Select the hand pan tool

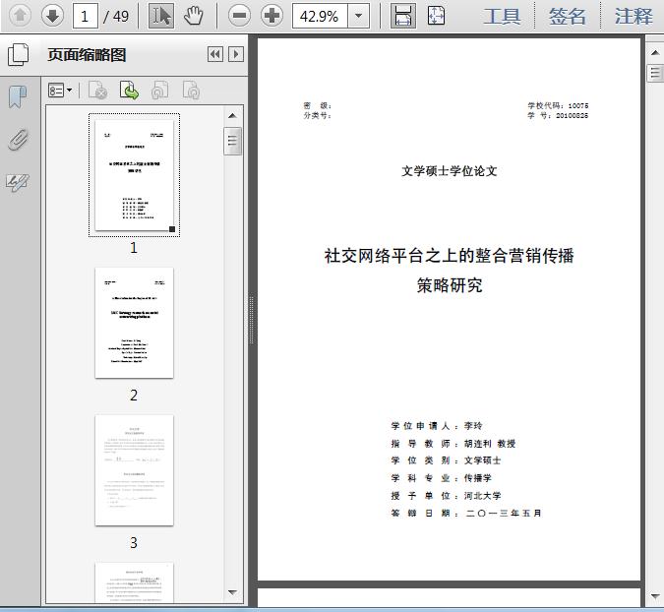click(194, 16)
